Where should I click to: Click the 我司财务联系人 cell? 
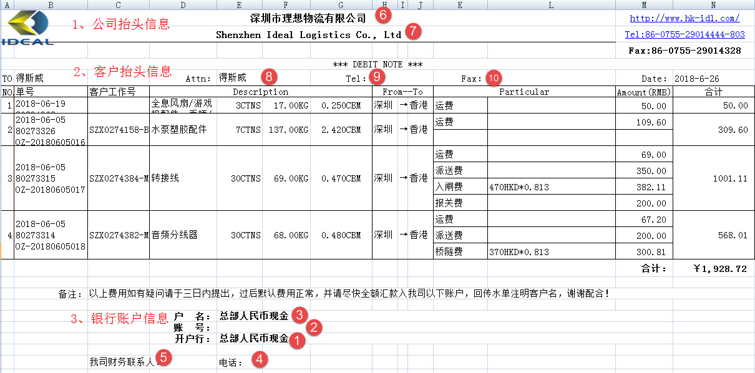[x=124, y=362]
